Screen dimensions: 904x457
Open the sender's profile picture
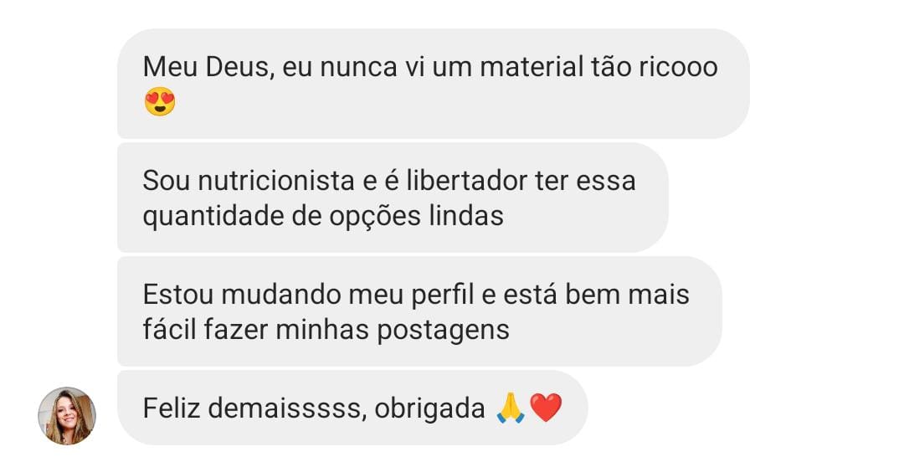(x=67, y=415)
